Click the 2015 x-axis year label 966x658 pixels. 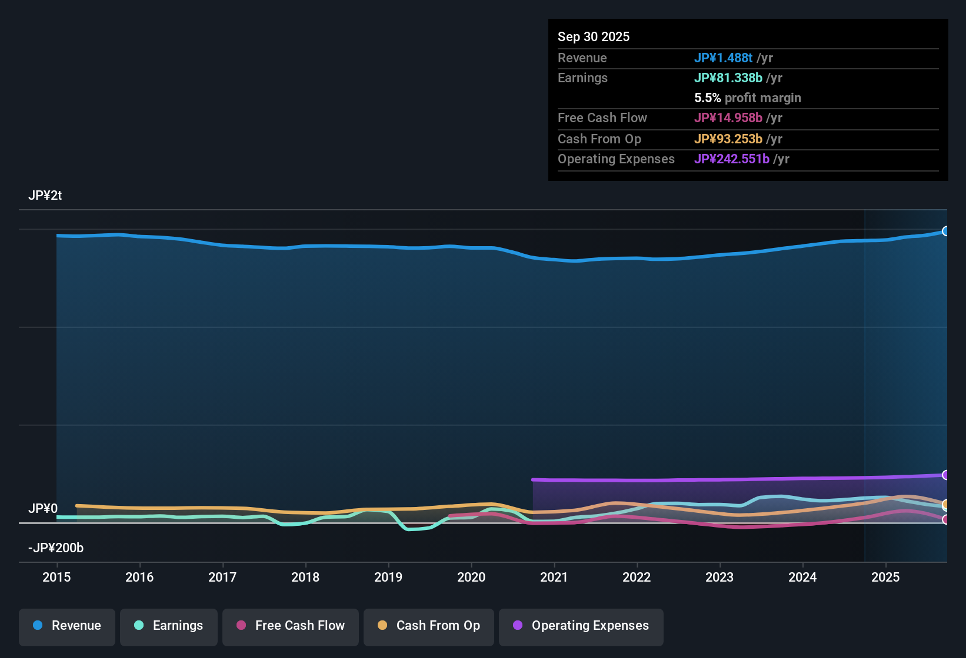[x=56, y=577]
